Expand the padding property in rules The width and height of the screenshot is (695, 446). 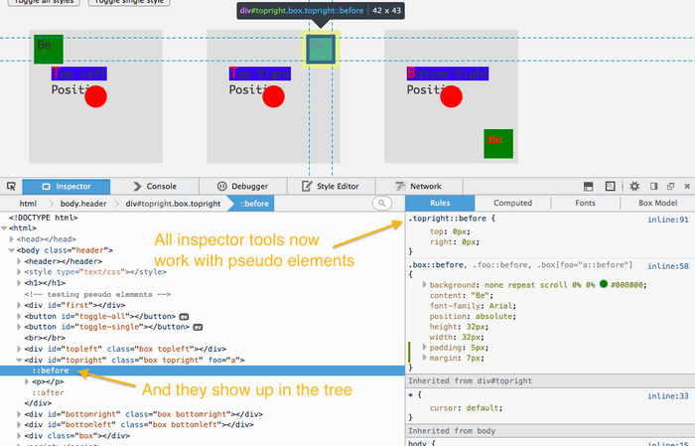pyautogui.click(x=426, y=348)
